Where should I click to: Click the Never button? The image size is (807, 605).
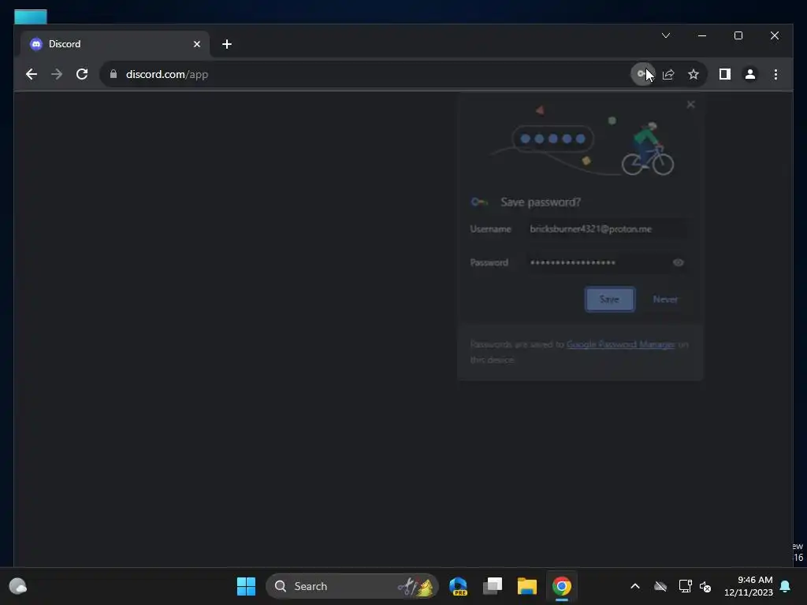[x=665, y=299]
